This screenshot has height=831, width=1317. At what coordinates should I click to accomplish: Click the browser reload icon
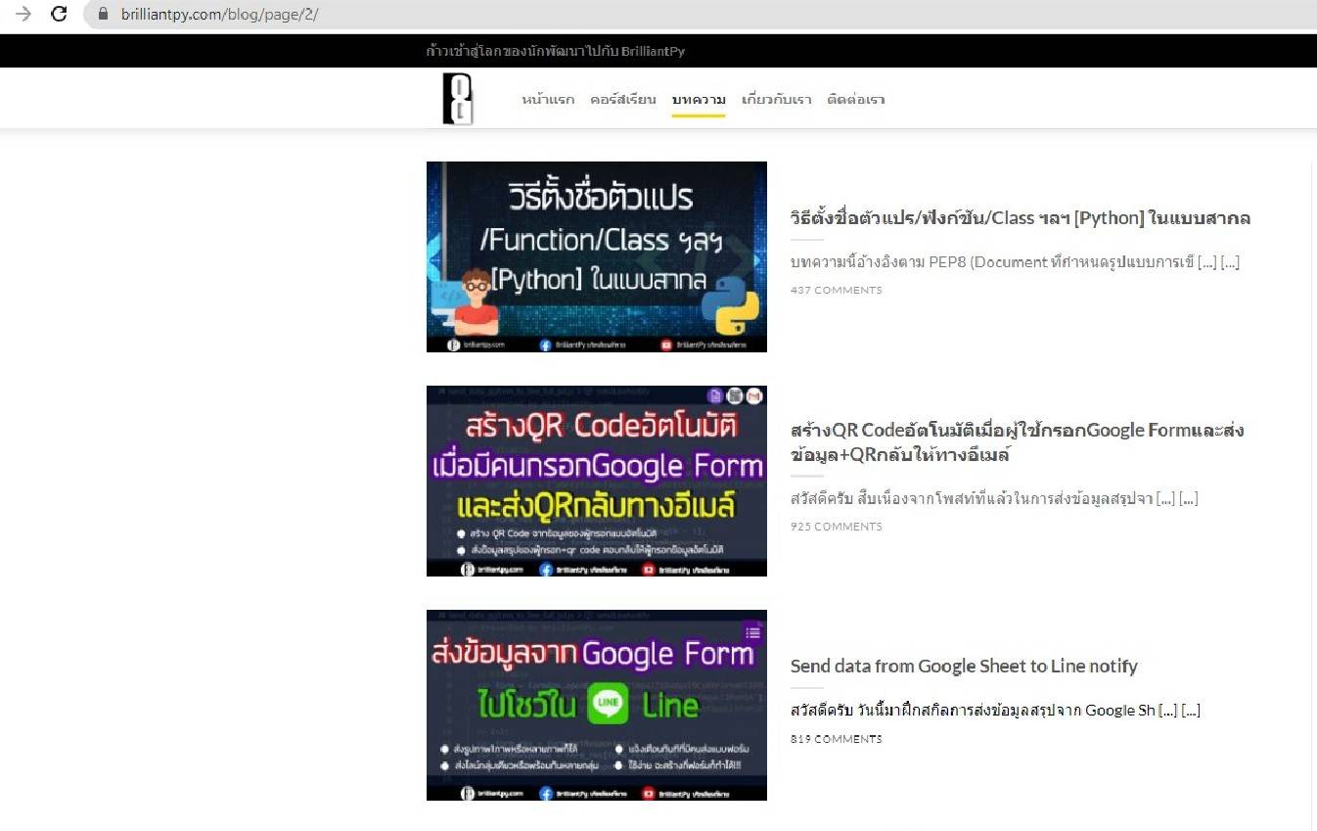[59, 14]
